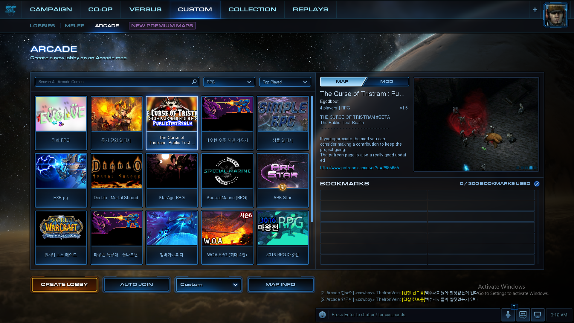The width and height of the screenshot is (574, 323).
Task: Choose the 햄버거vs피자 game card
Action: tap(172, 238)
